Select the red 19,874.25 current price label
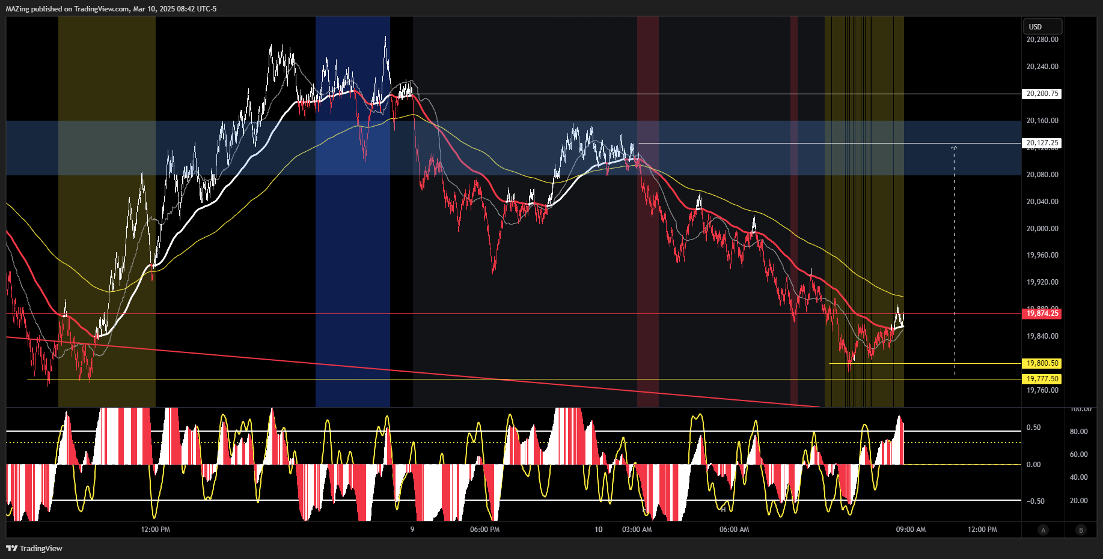 click(1042, 313)
